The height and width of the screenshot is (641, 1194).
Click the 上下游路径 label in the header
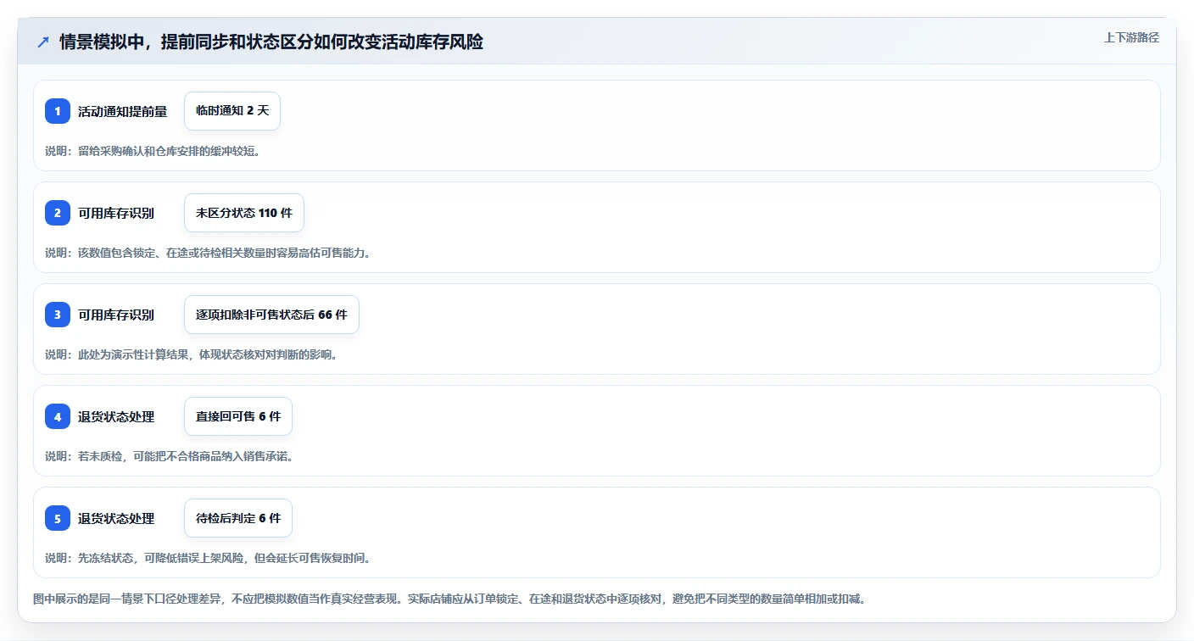pyautogui.click(x=1131, y=37)
